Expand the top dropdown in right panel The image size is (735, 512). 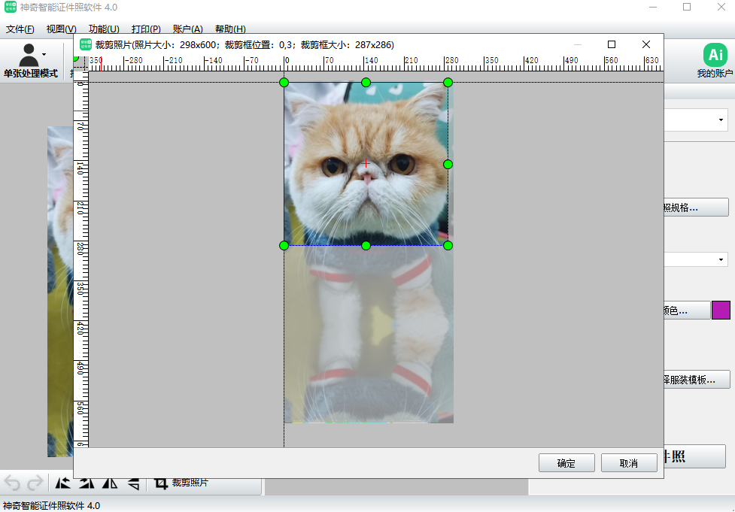[721, 120]
